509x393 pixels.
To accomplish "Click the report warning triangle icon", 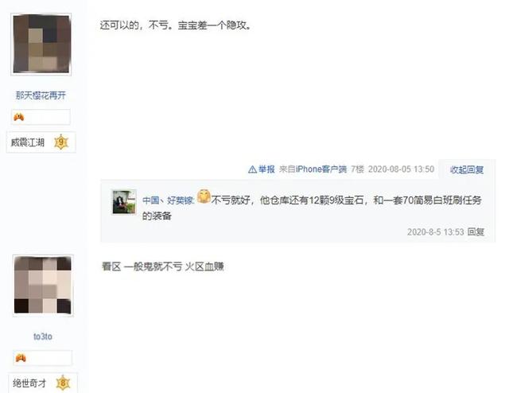I will pyautogui.click(x=252, y=169).
